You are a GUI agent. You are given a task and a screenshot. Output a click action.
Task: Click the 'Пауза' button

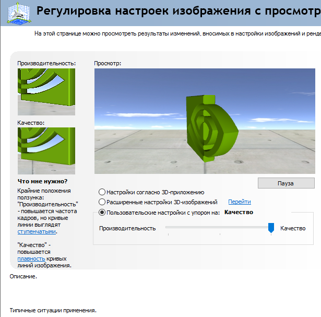tap(286, 183)
